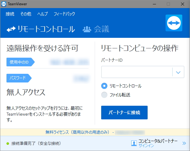Switch to the 会議 tab

click(96, 29)
